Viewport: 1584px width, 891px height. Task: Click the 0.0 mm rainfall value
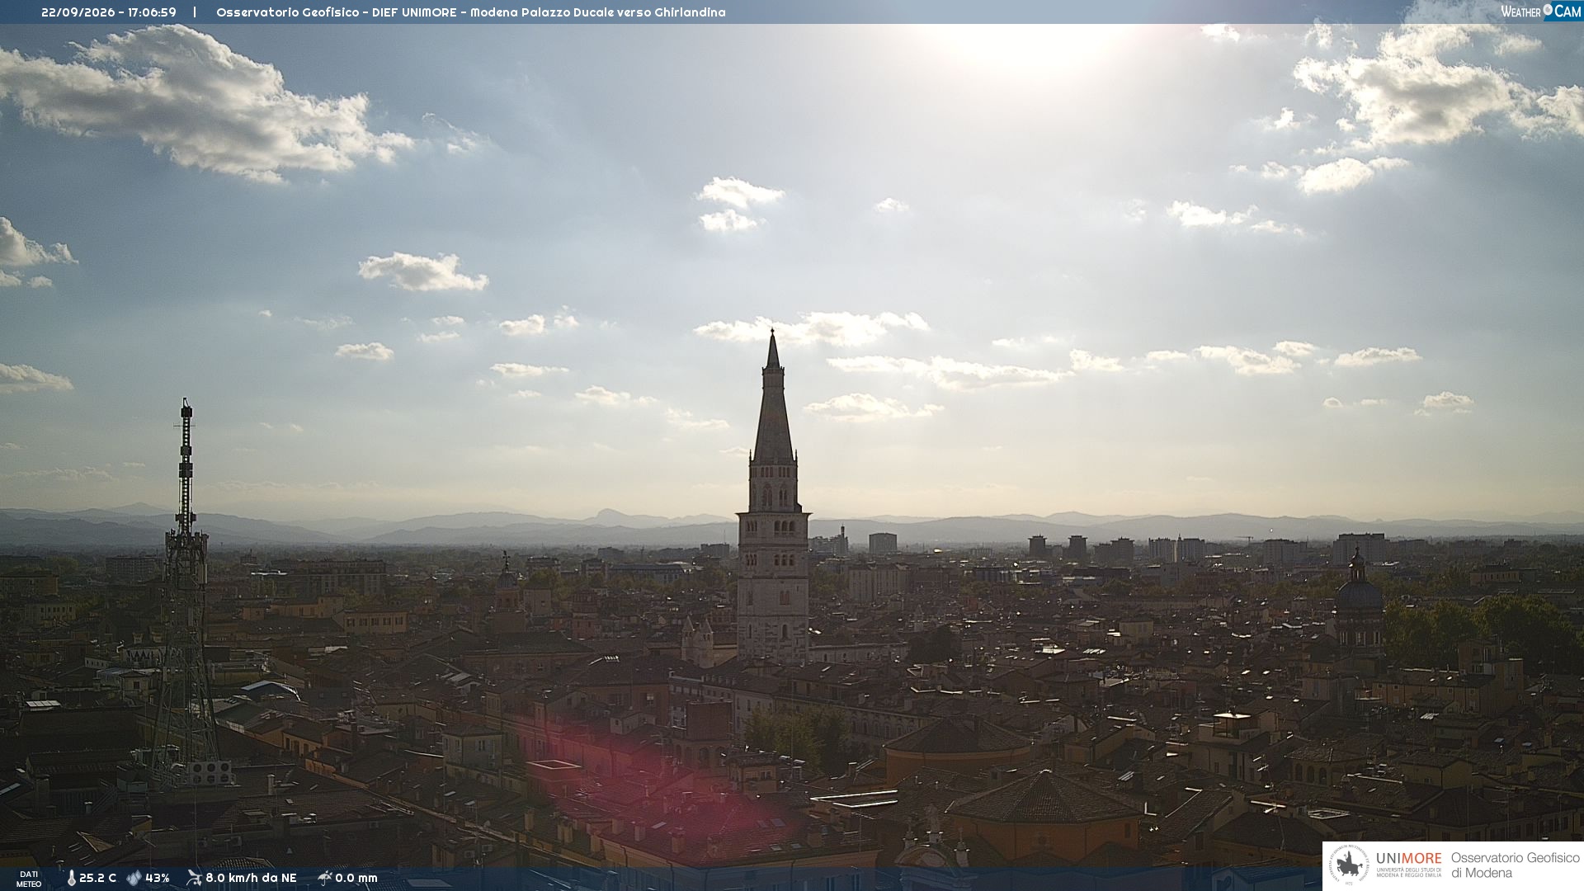356,879
